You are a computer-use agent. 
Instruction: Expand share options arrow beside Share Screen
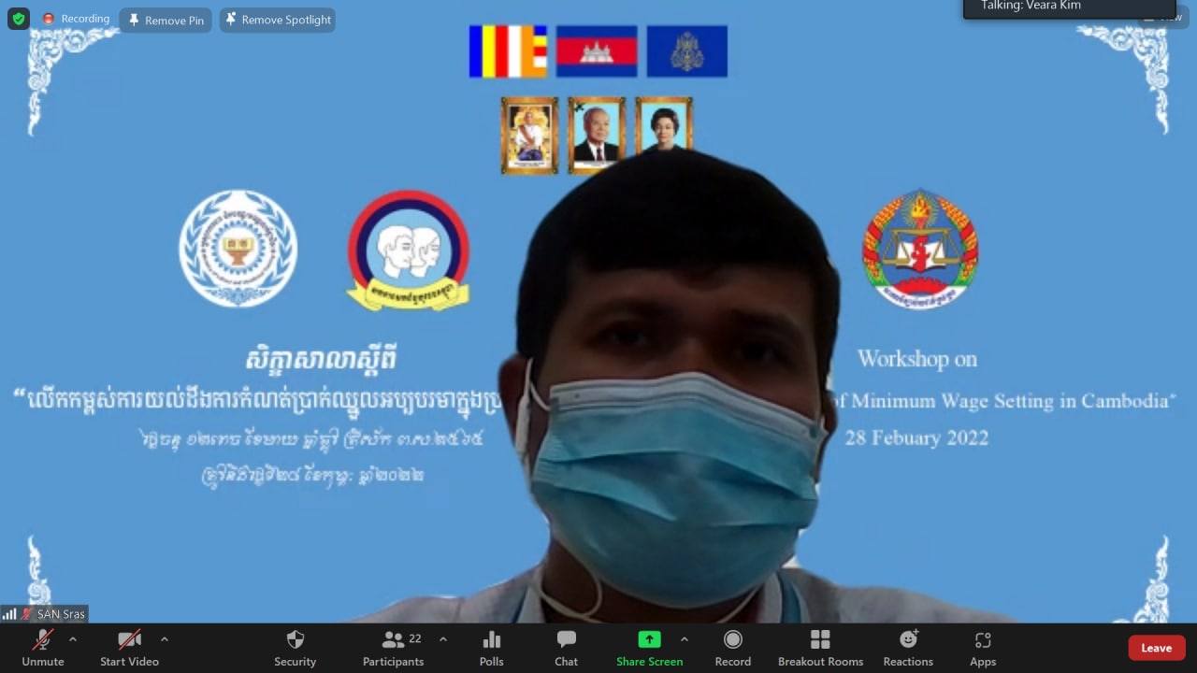point(685,639)
